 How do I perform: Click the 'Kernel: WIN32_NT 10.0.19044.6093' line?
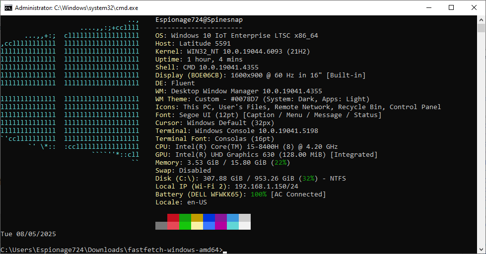(x=233, y=52)
